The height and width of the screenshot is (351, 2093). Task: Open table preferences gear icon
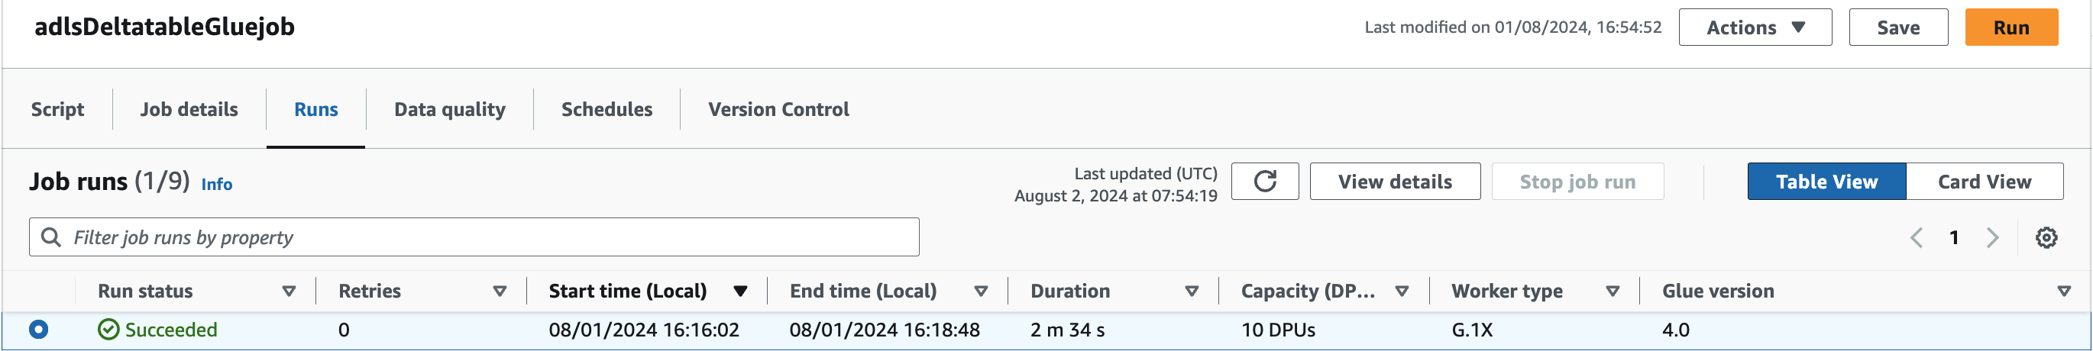[x=2046, y=237]
